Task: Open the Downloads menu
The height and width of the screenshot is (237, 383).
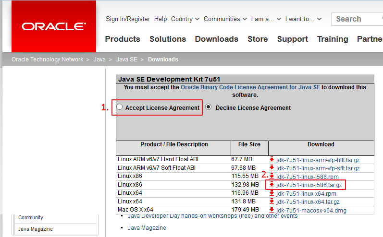Action: (217, 39)
